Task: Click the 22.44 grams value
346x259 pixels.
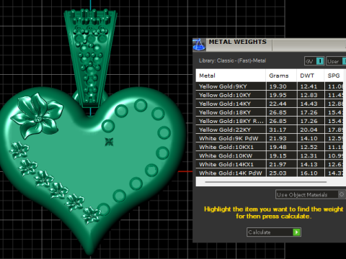Action: [x=278, y=104]
